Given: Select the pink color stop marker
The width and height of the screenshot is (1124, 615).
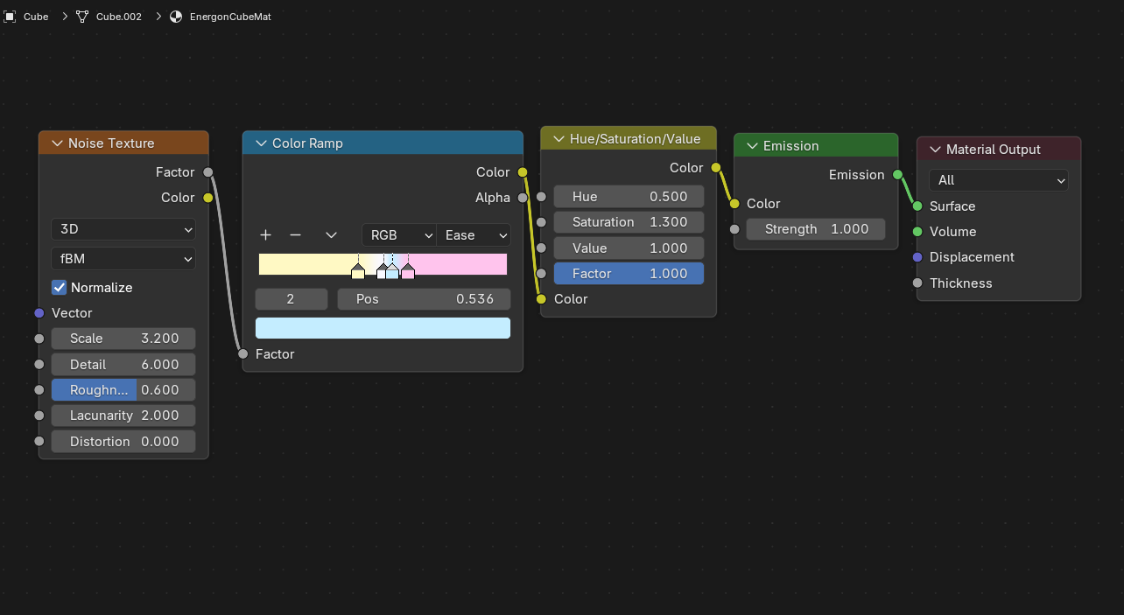Looking at the screenshot, I should [408, 272].
